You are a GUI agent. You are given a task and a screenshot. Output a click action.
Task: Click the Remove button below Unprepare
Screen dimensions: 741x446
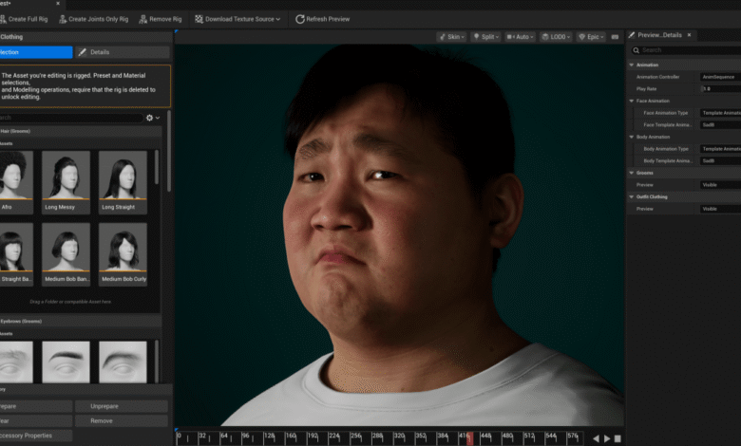(x=122, y=421)
